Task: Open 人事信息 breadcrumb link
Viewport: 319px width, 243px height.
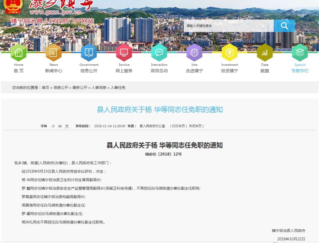Action: [x=99, y=88]
